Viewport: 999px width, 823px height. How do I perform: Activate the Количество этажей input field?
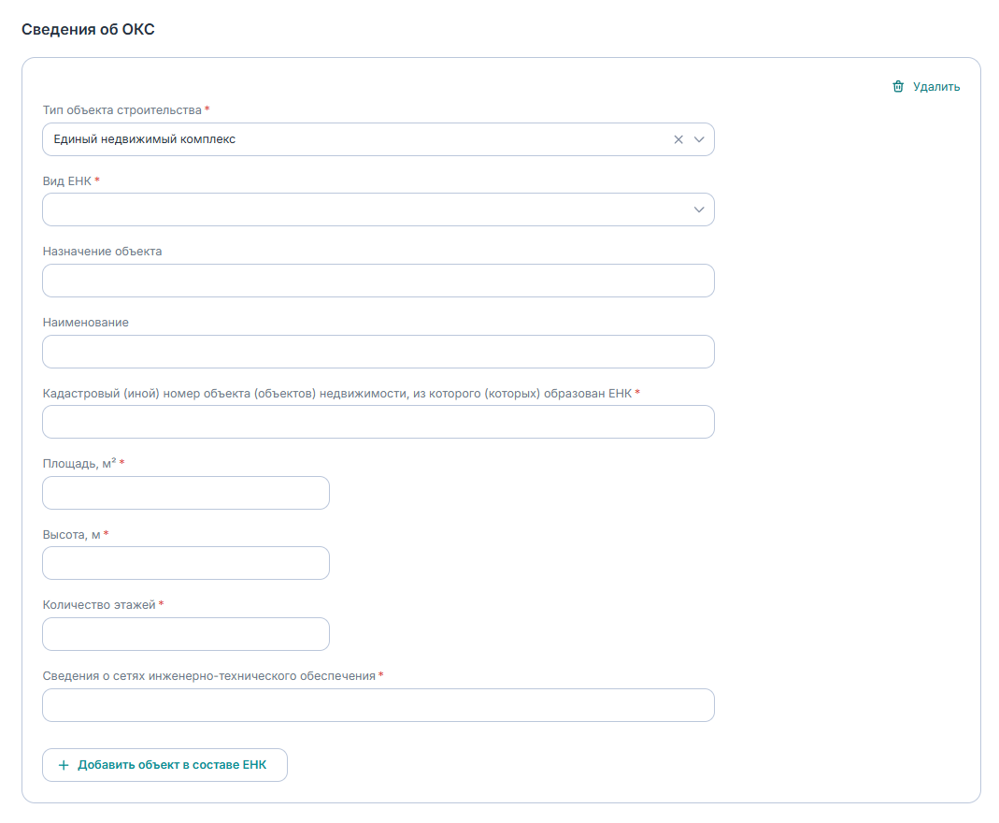(x=186, y=634)
